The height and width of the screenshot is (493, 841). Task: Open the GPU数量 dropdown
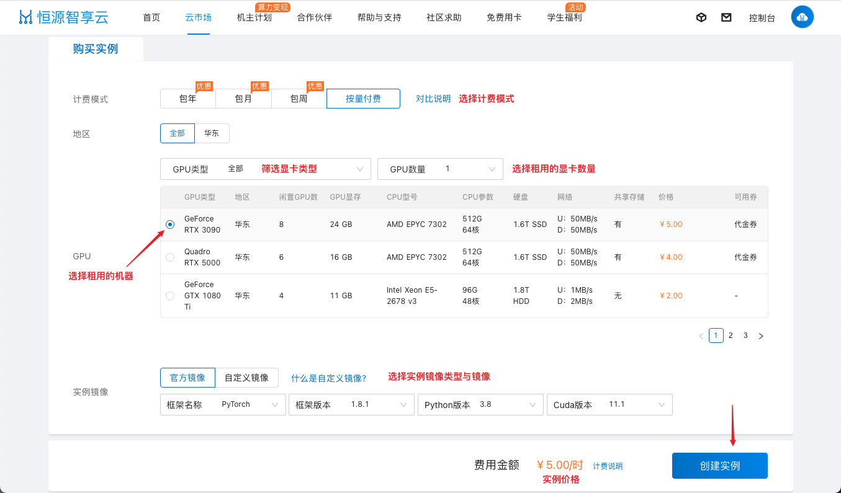click(x=440, y=169)
